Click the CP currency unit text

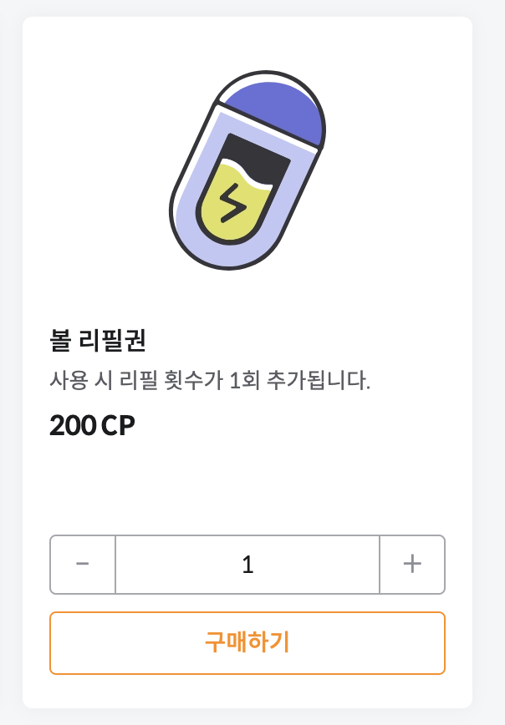coord(118,426)
